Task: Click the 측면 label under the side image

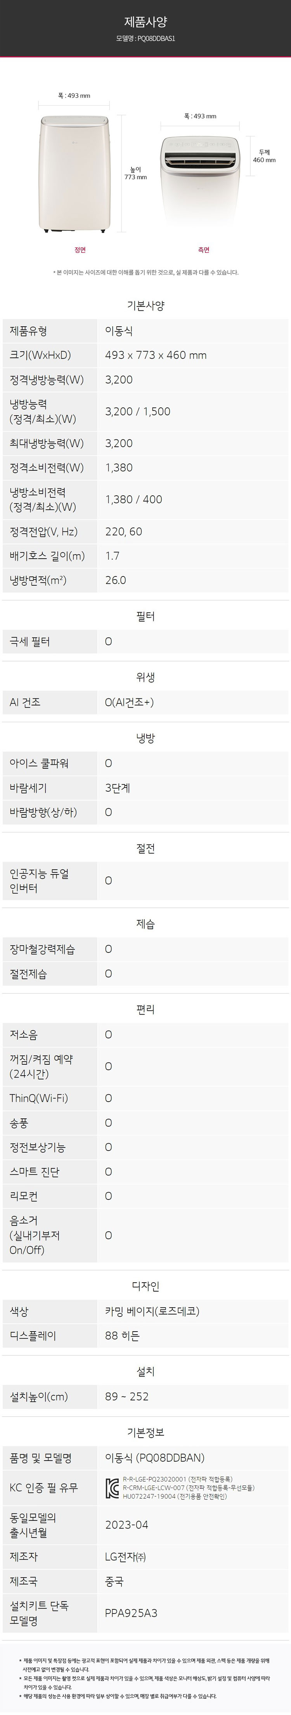Action: point(203,250)
